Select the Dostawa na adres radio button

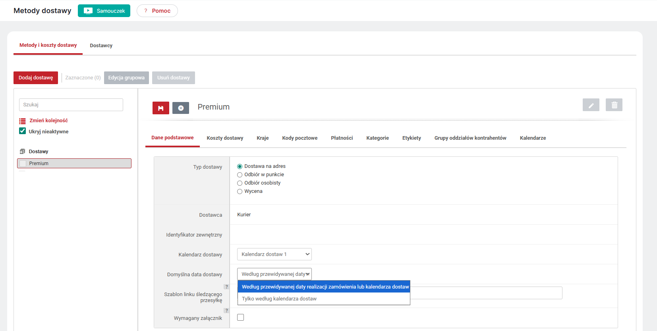(x=240, y=166)
